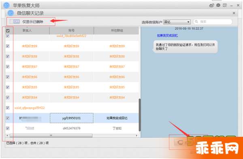Uncheck the 未知好友84 row checkbox
This screenshot has height=159, width=243.
8,97
